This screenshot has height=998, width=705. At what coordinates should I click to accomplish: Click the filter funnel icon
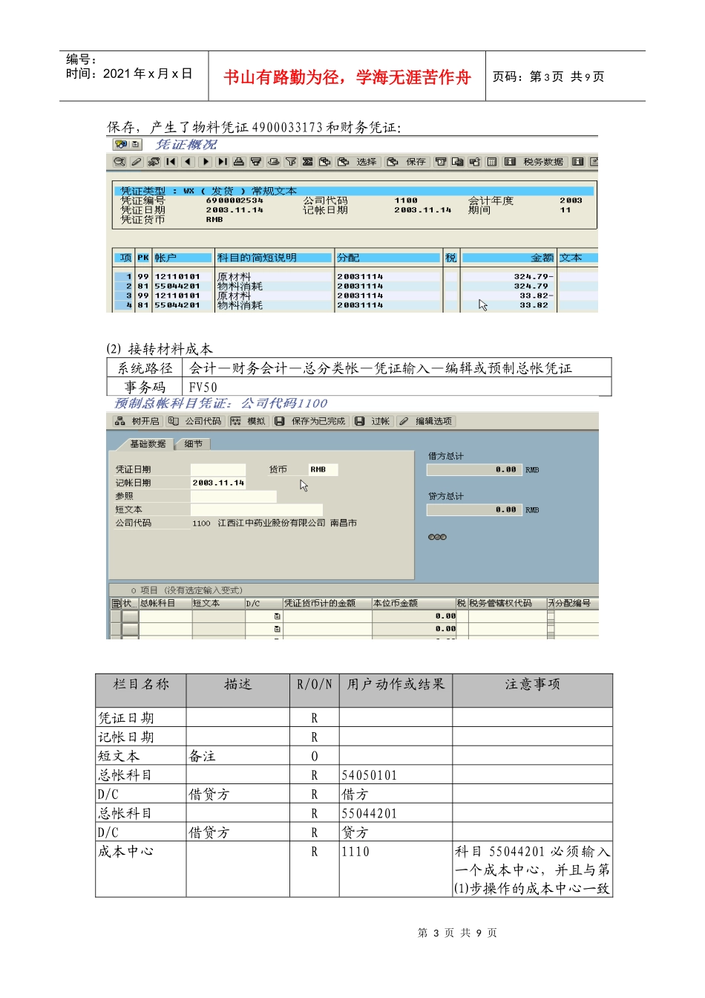tap(290, 162)
